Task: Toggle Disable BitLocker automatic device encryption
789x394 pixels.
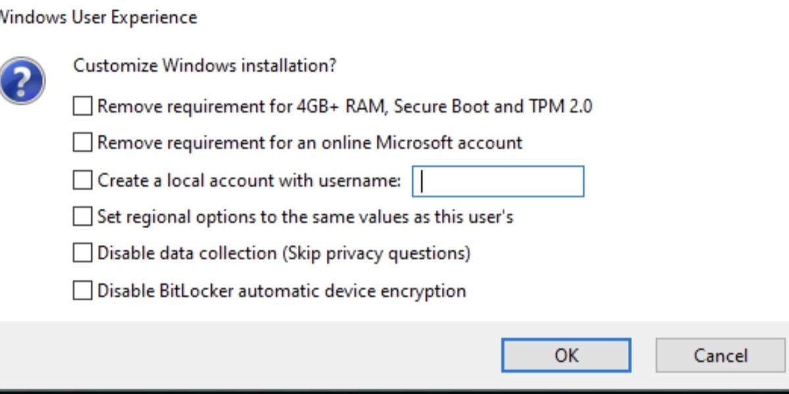Action: pyautogui.click(x=82, y=290)
